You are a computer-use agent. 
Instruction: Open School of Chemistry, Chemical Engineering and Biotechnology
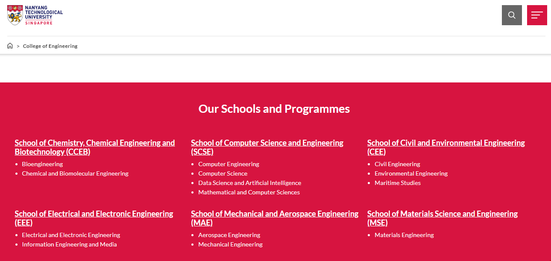[94, 147]
